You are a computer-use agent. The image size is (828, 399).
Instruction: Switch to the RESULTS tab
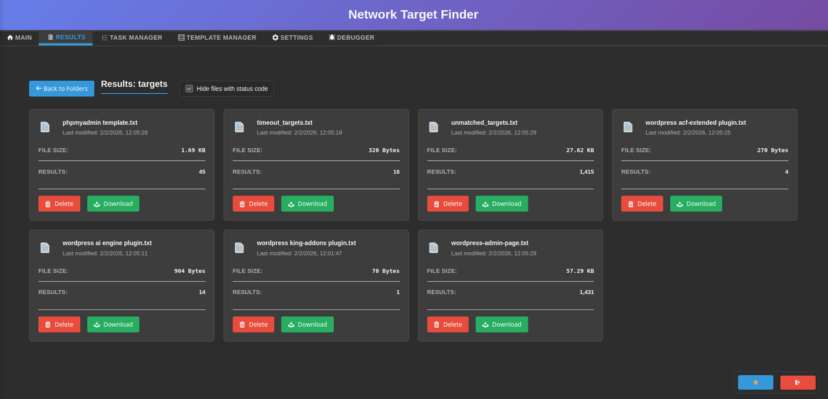point(66,38)
